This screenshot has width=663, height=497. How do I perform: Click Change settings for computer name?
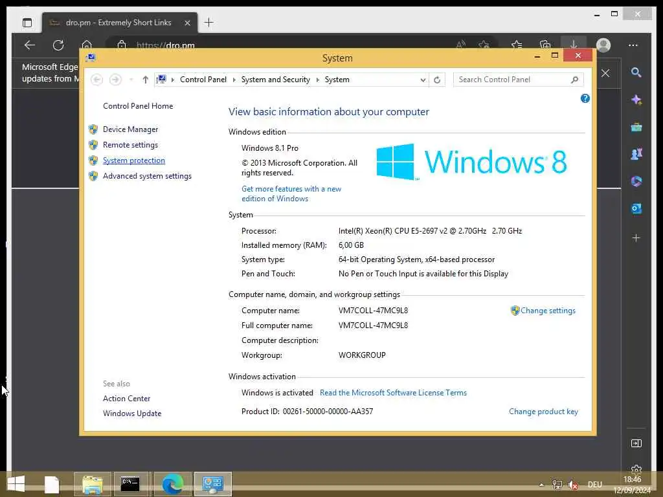coord(548,311)
